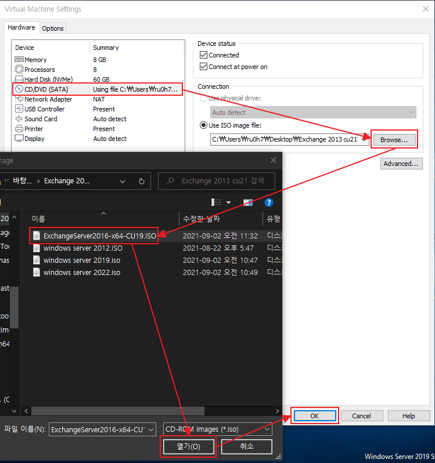Viewport: 435px width, 463px height.
Task: Switch to the Options tab
Action: [53, 28]
